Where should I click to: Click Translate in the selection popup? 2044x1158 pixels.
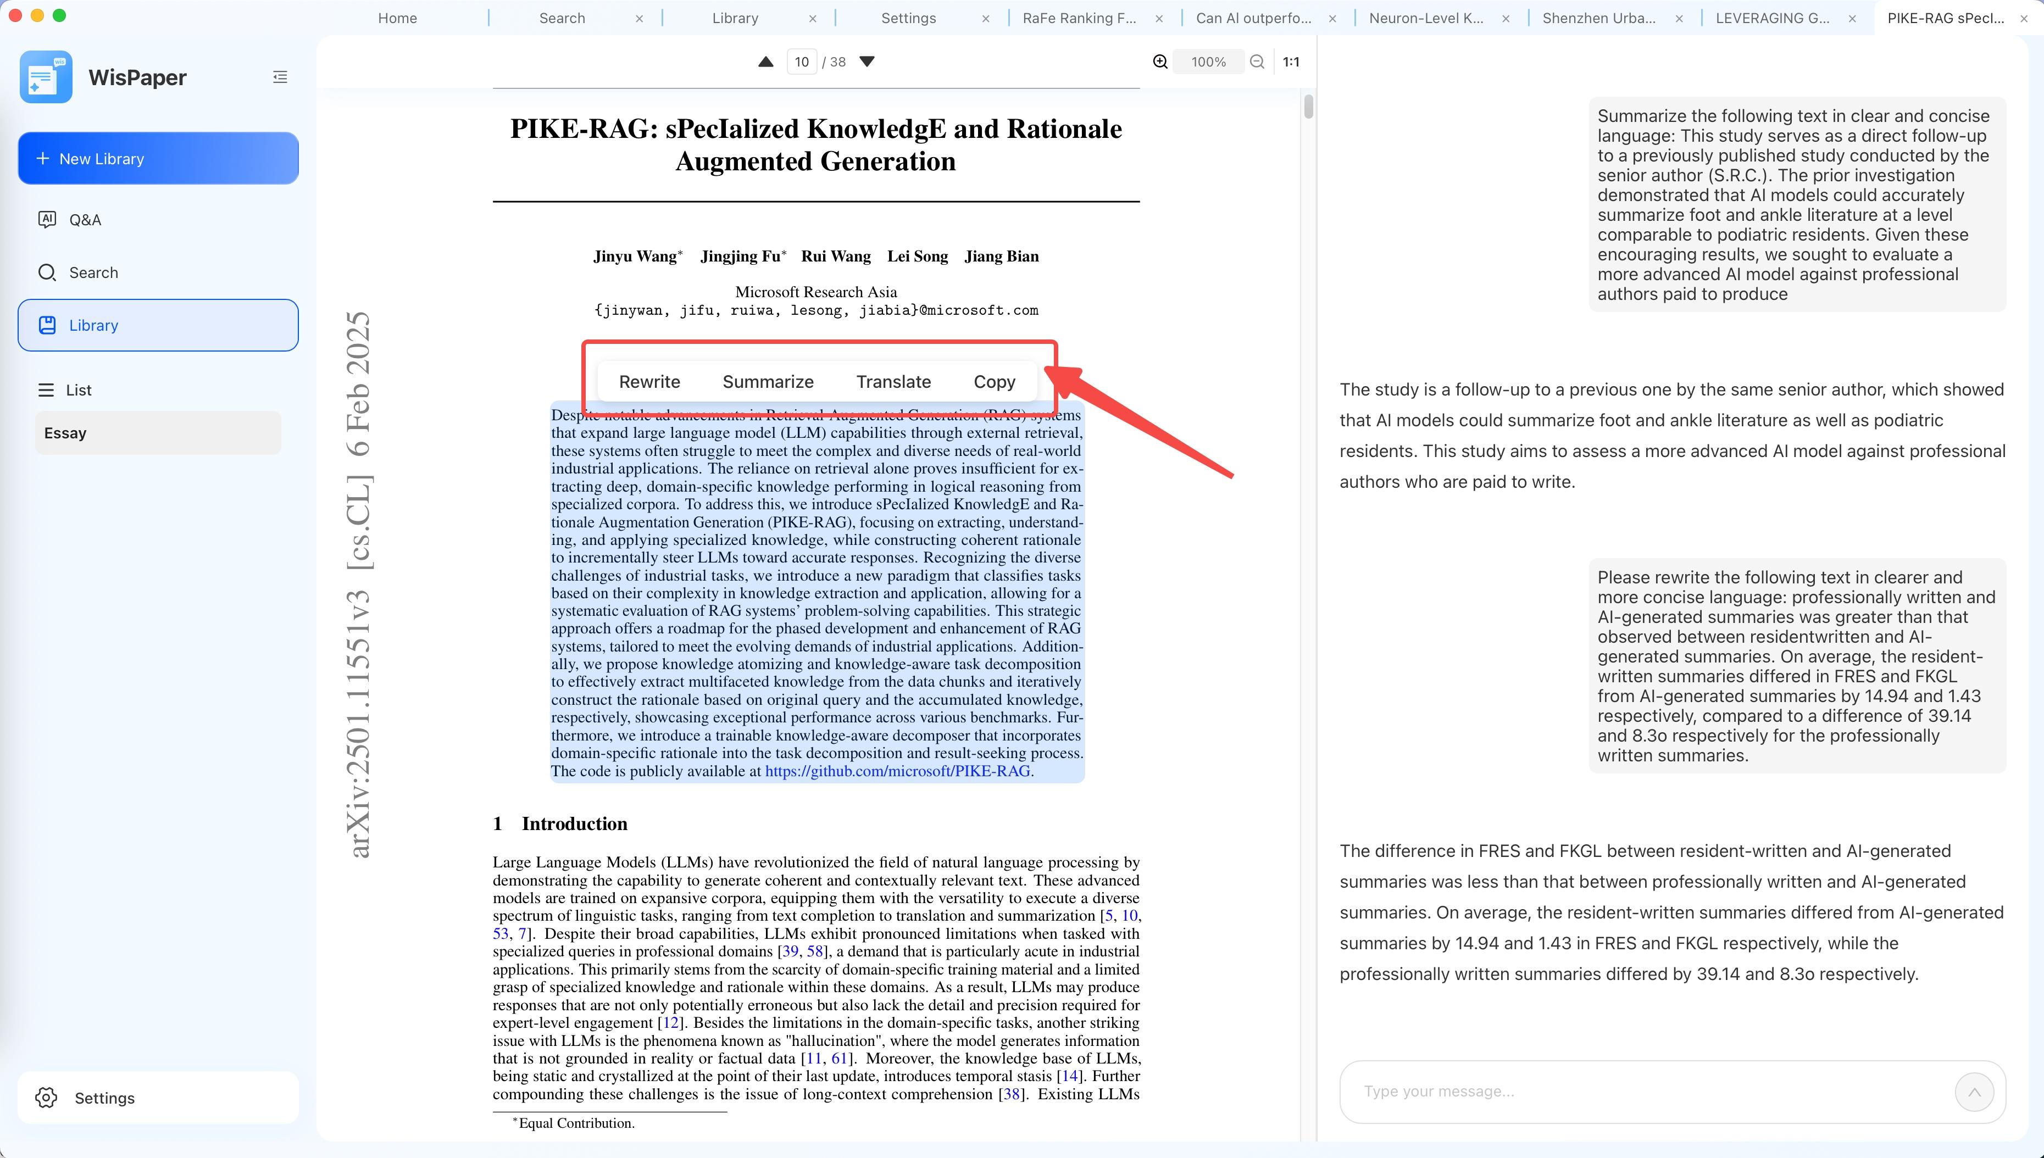tap(893, 382)
